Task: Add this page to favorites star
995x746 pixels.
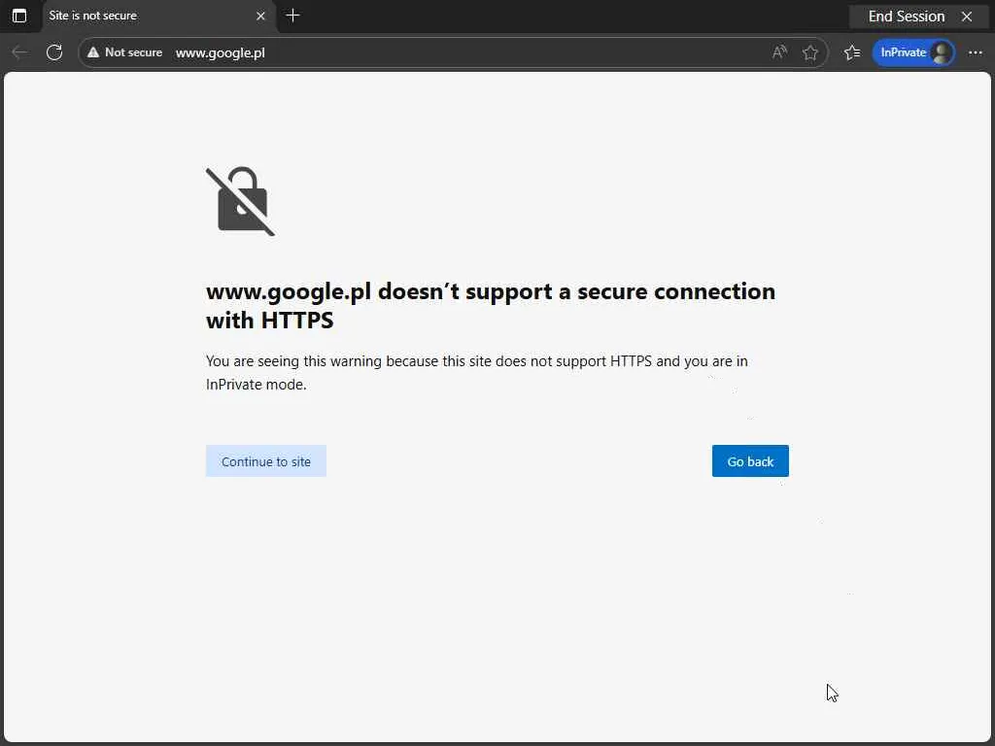Action: coord(809,52)
